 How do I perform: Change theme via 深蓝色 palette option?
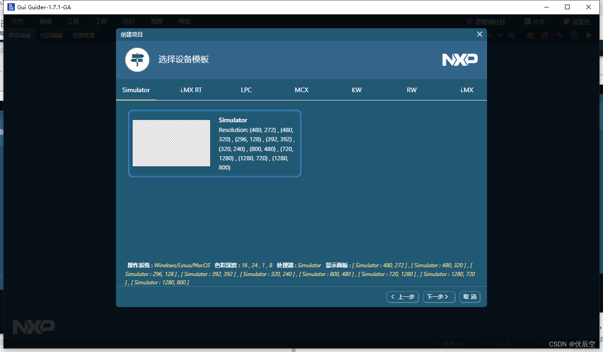(x=577, y=22)
